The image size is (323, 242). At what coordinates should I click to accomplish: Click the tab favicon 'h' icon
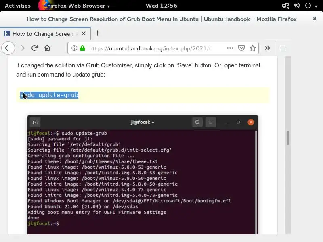click(7, 33)
